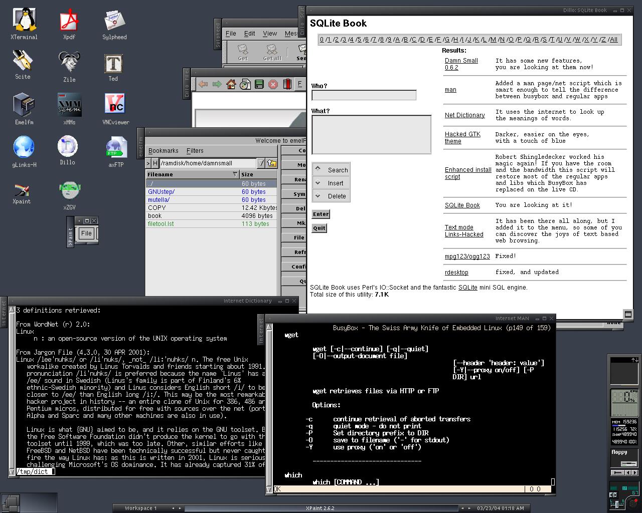Select the COPY file row in emelFM
This screenshot has height=513, width=642.
tap(212, 208)
